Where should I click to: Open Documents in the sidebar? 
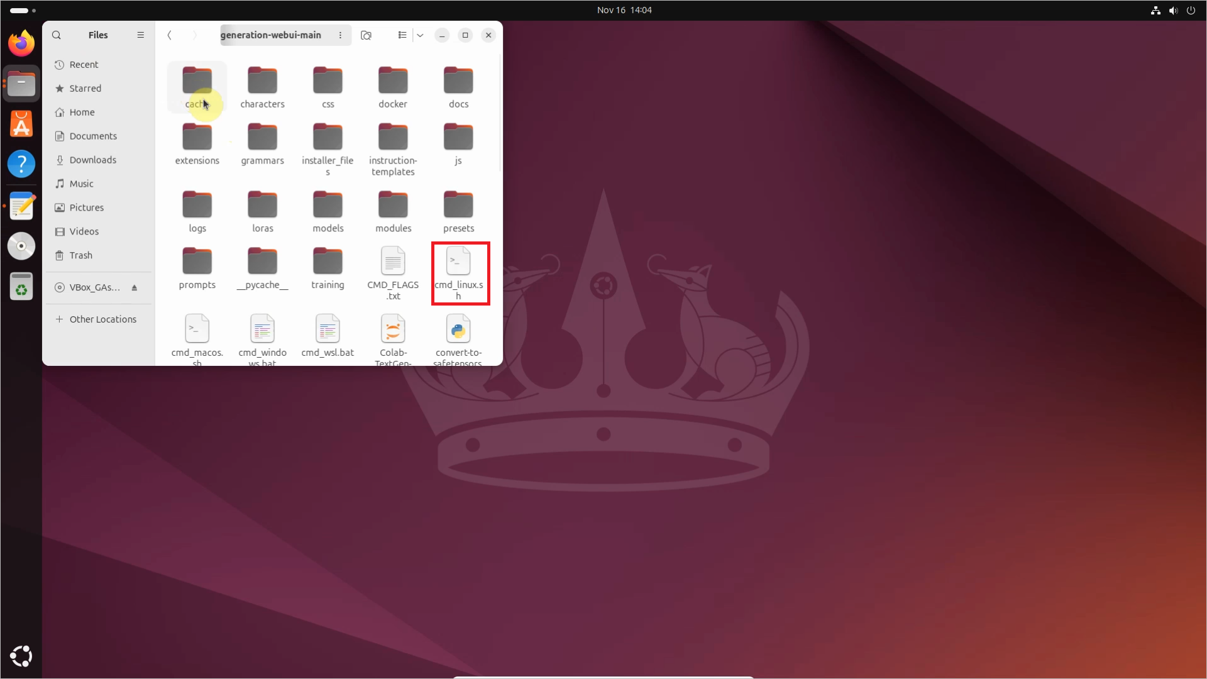click(x=99, y=136)
